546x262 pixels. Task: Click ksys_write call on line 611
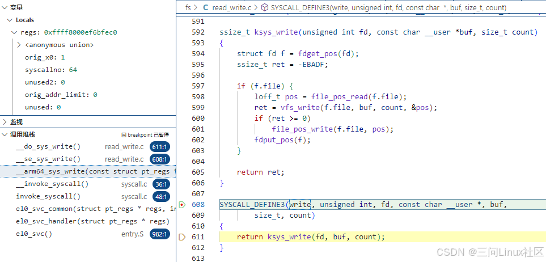(x=289, y=237)
